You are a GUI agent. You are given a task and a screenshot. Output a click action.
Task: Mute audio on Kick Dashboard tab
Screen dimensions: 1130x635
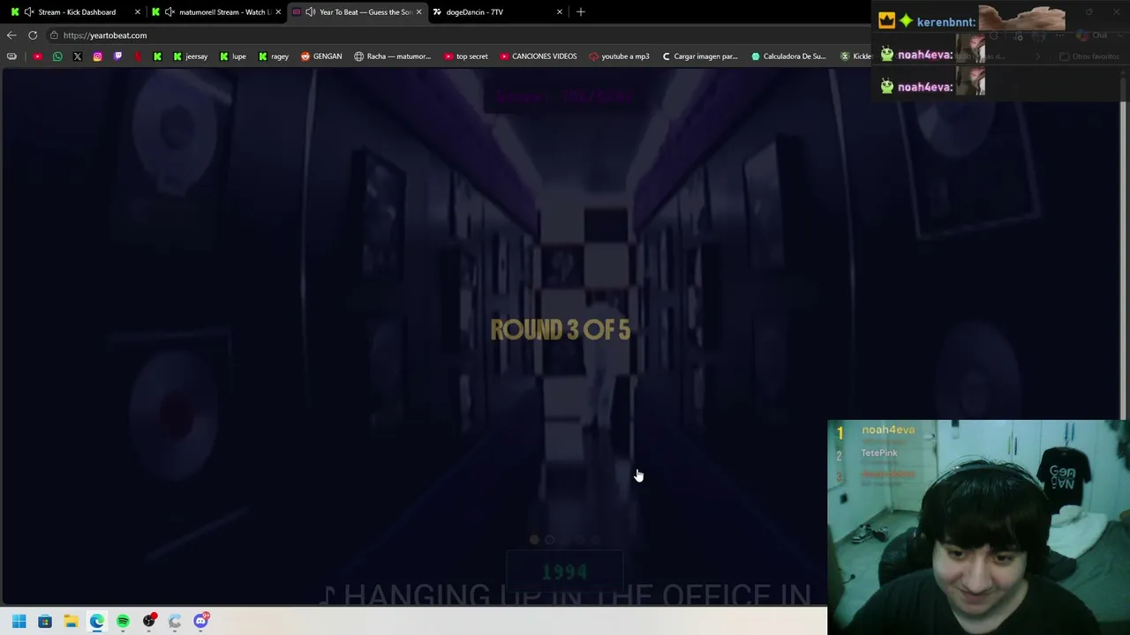29,12
